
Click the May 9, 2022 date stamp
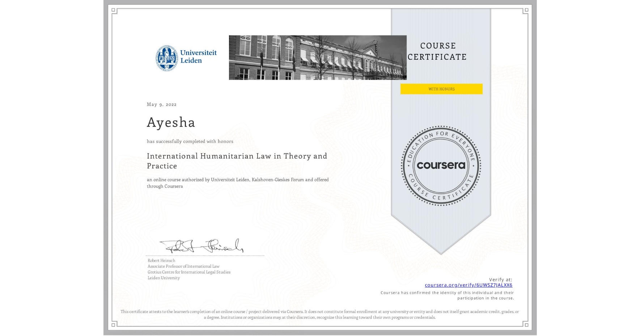161,105
